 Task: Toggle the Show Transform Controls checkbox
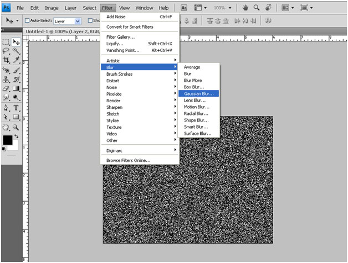pos(90,20)
